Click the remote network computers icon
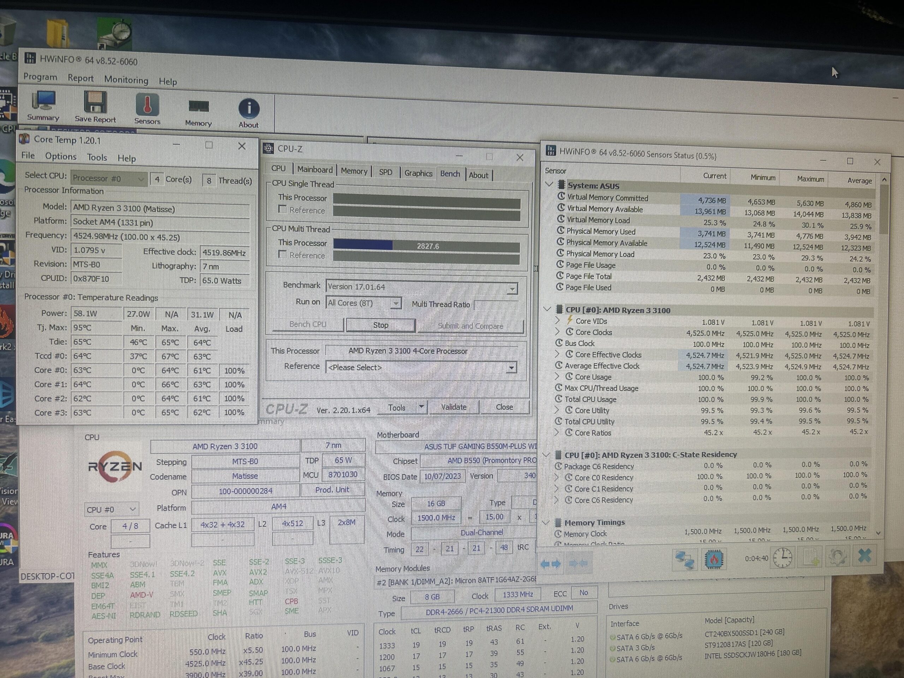 point(685,559)
